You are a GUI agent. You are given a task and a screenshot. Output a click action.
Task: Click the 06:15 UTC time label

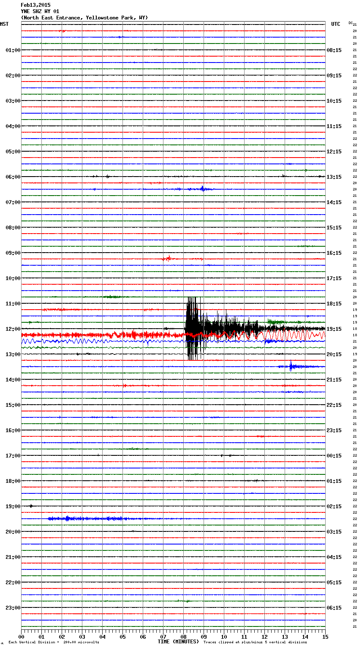(x=334, y=608)
